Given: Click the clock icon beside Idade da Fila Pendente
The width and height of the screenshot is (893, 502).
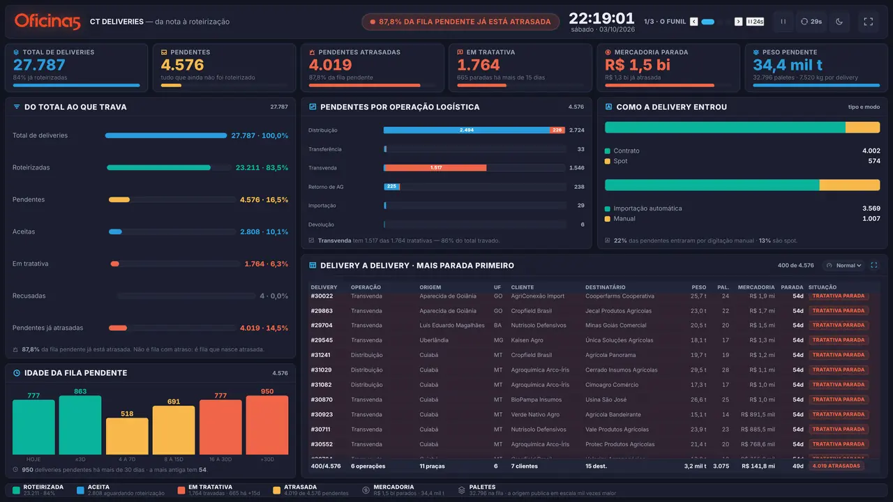Looking at the screenshot, I should (x=17, y=373).
